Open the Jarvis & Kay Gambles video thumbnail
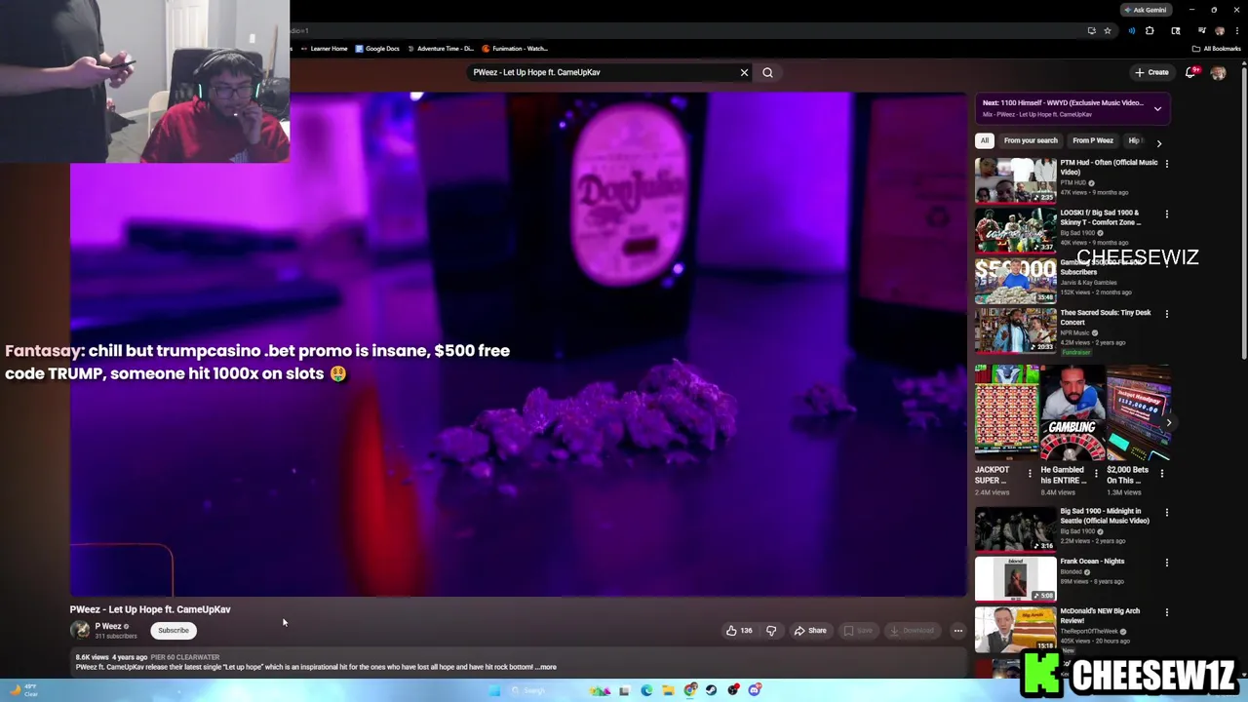Screen dimensions: 1248x702 pos(1015,280)
